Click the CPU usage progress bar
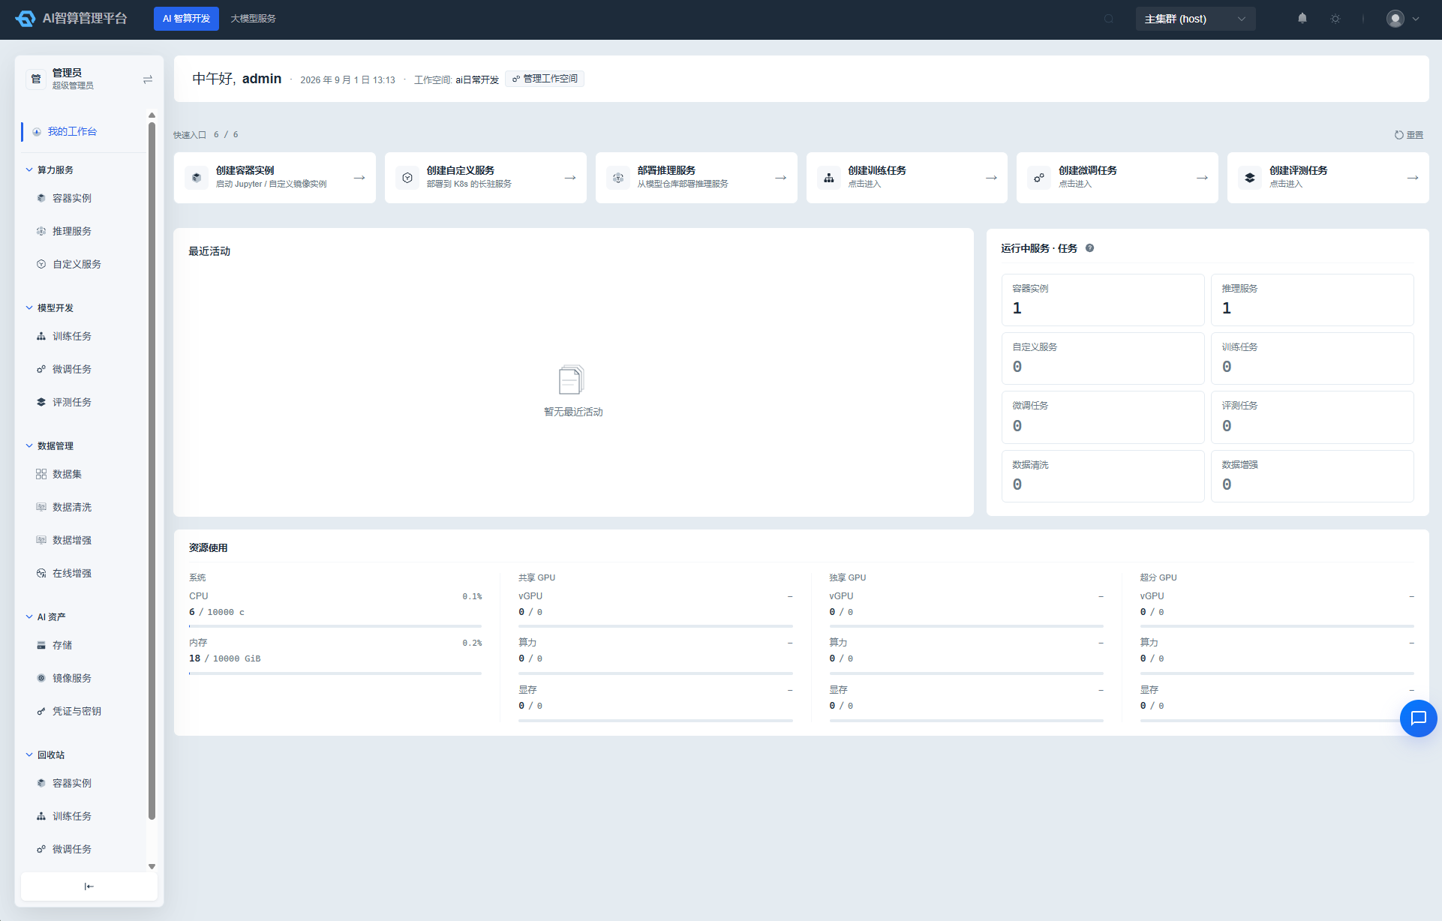 pyautogui.click(x=335, y=626)
